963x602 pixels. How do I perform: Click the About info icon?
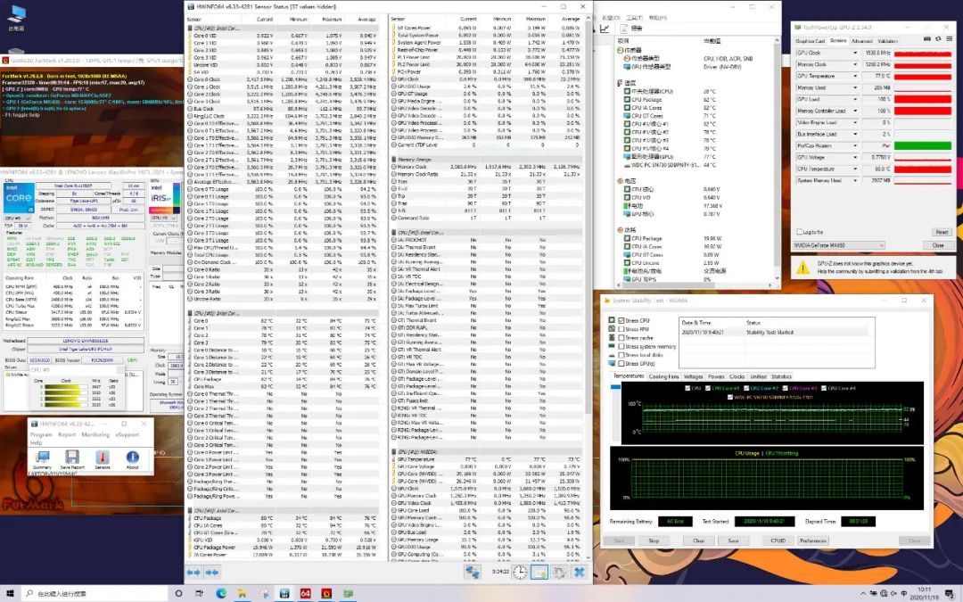point(132,455)
